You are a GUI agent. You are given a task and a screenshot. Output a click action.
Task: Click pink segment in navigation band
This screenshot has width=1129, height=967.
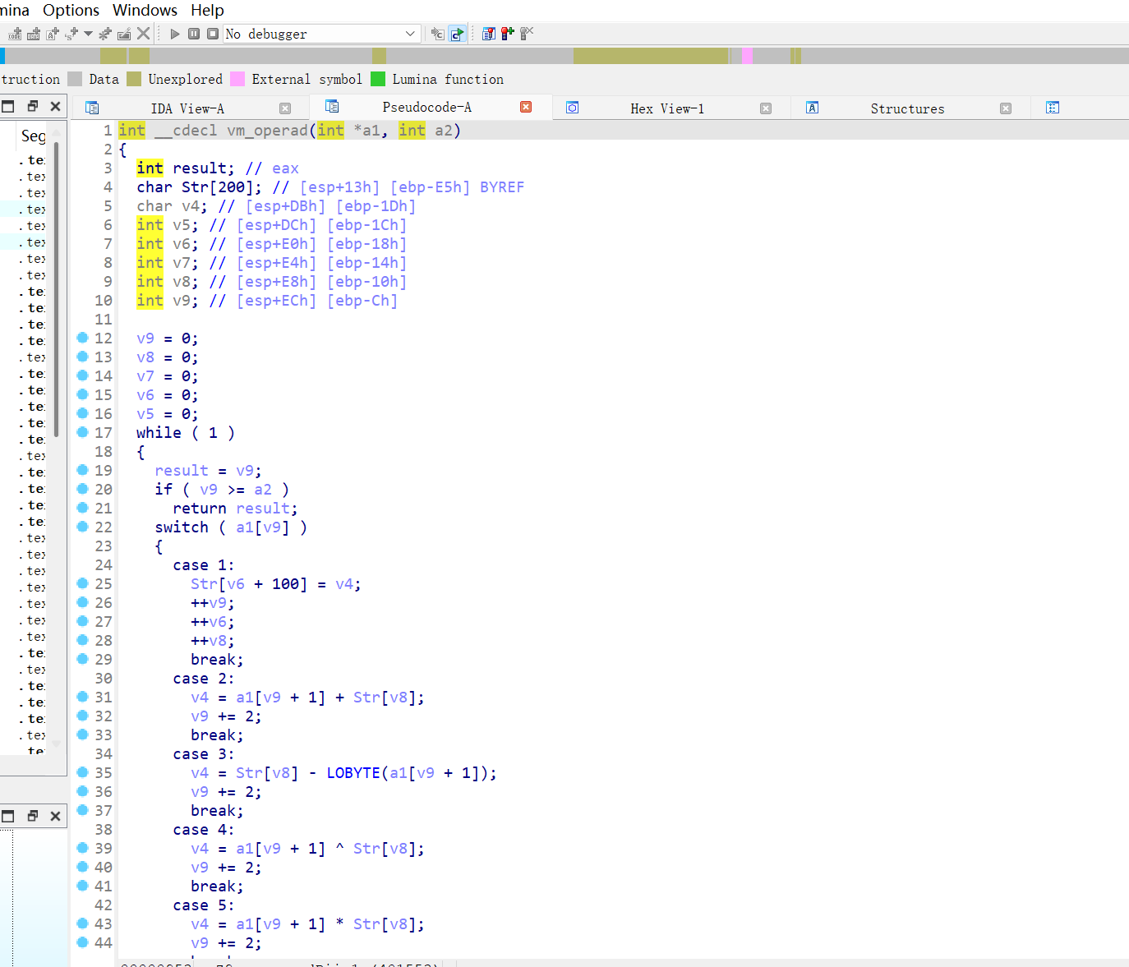747,56
